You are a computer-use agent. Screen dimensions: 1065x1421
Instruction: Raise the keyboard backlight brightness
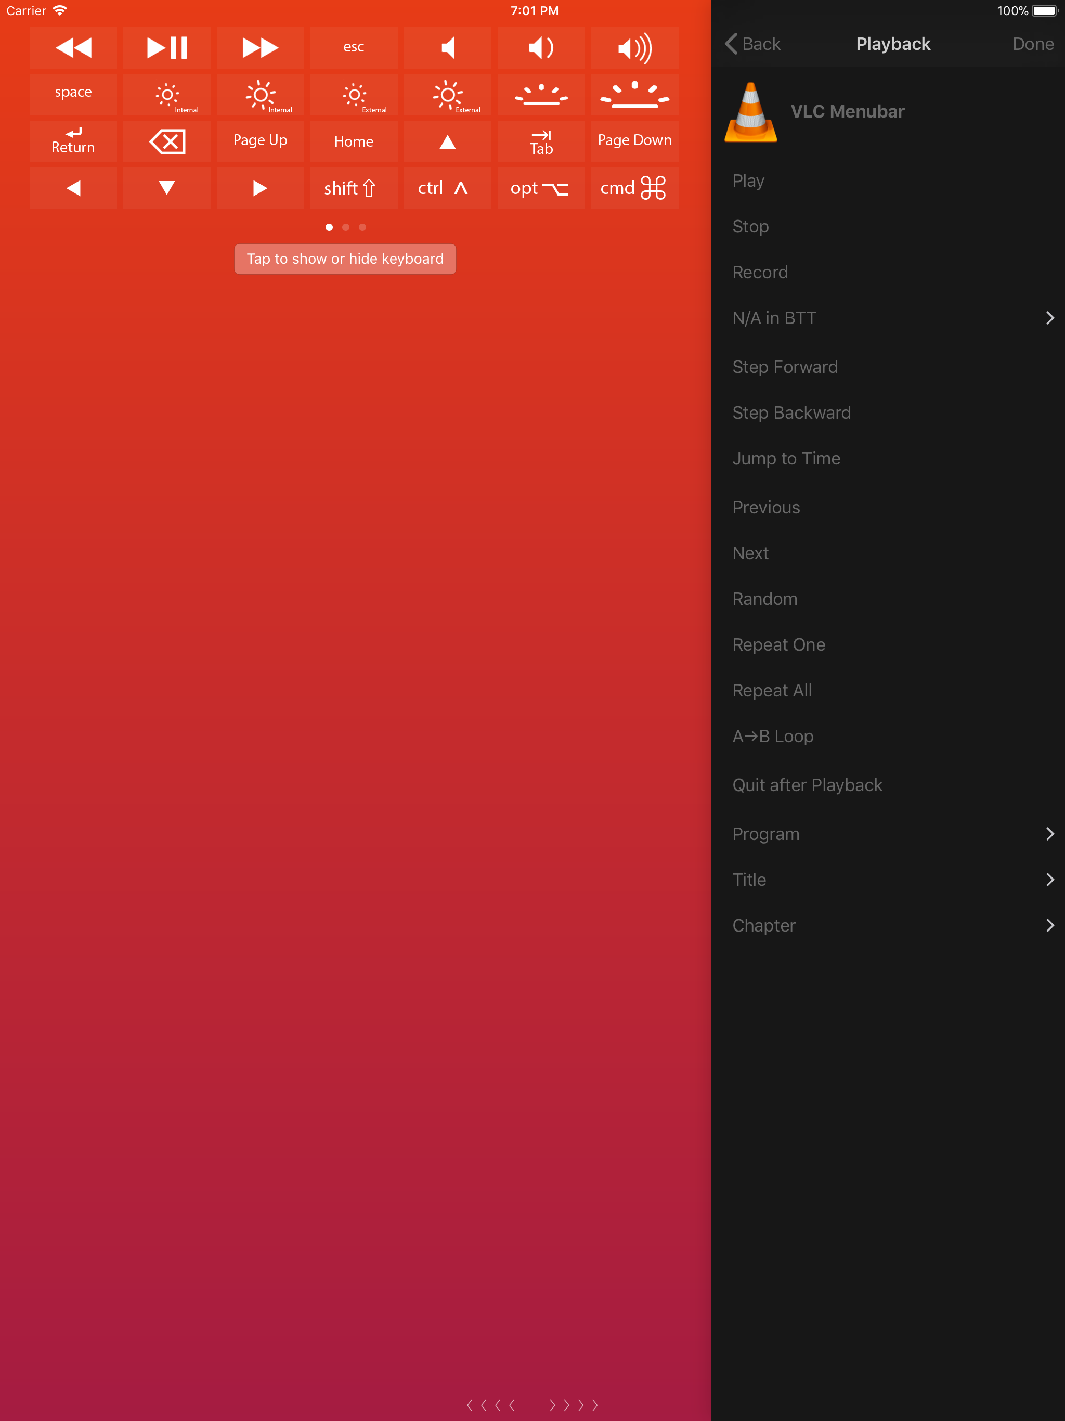[634, 95]
